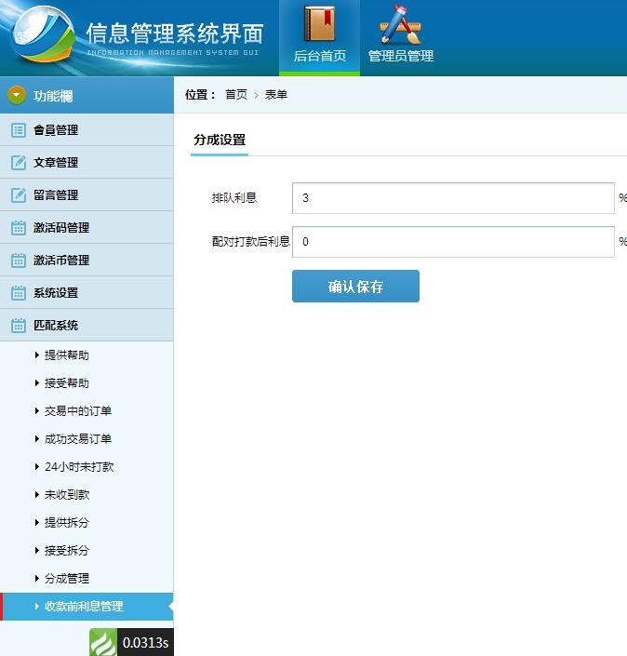Click the 配对打款后利息 field label

coord(251,241)
